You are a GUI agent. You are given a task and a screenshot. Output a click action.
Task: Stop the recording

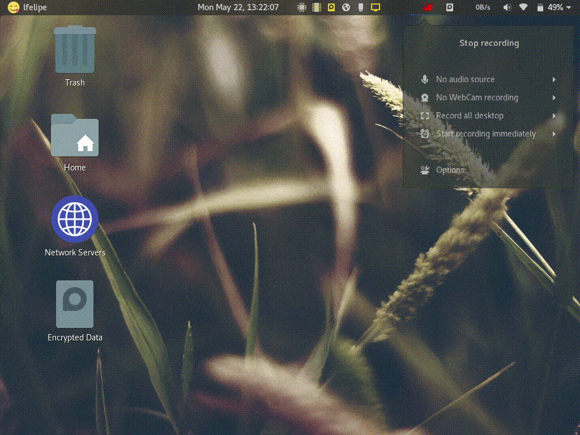[x=489, y=43]
